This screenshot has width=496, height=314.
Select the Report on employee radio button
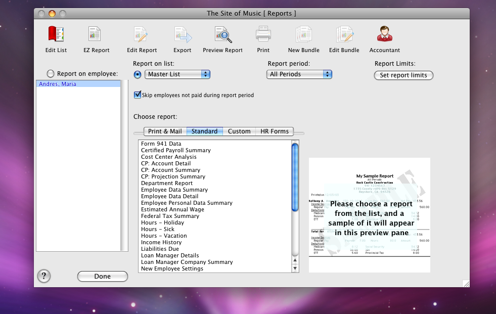[51, 74]
